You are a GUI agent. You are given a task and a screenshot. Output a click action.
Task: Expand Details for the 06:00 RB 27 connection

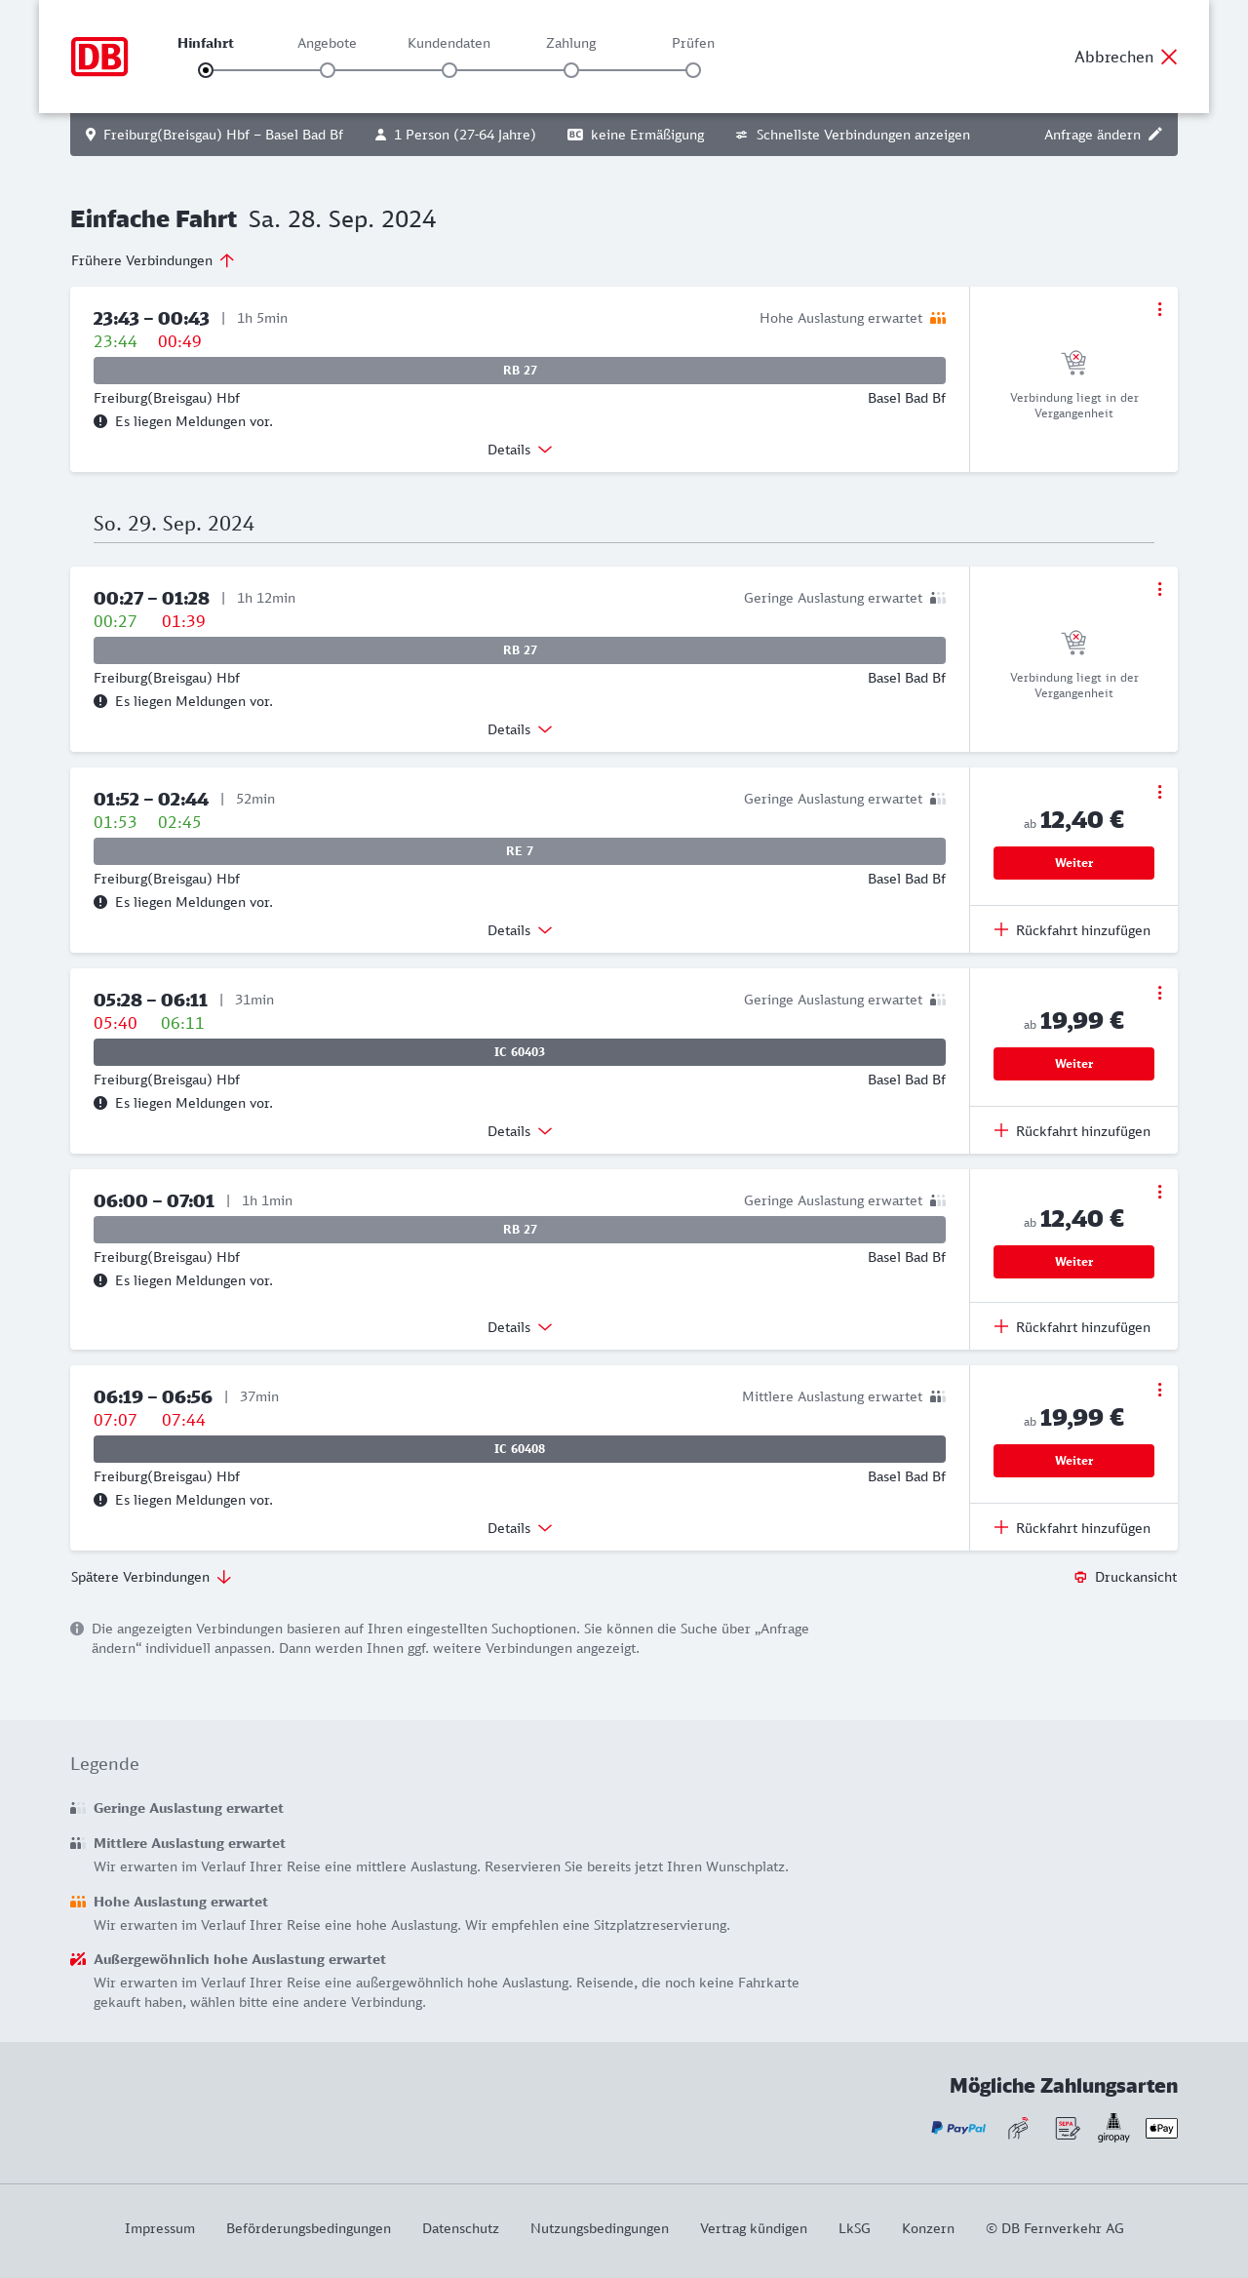[x=520, y=1327]
